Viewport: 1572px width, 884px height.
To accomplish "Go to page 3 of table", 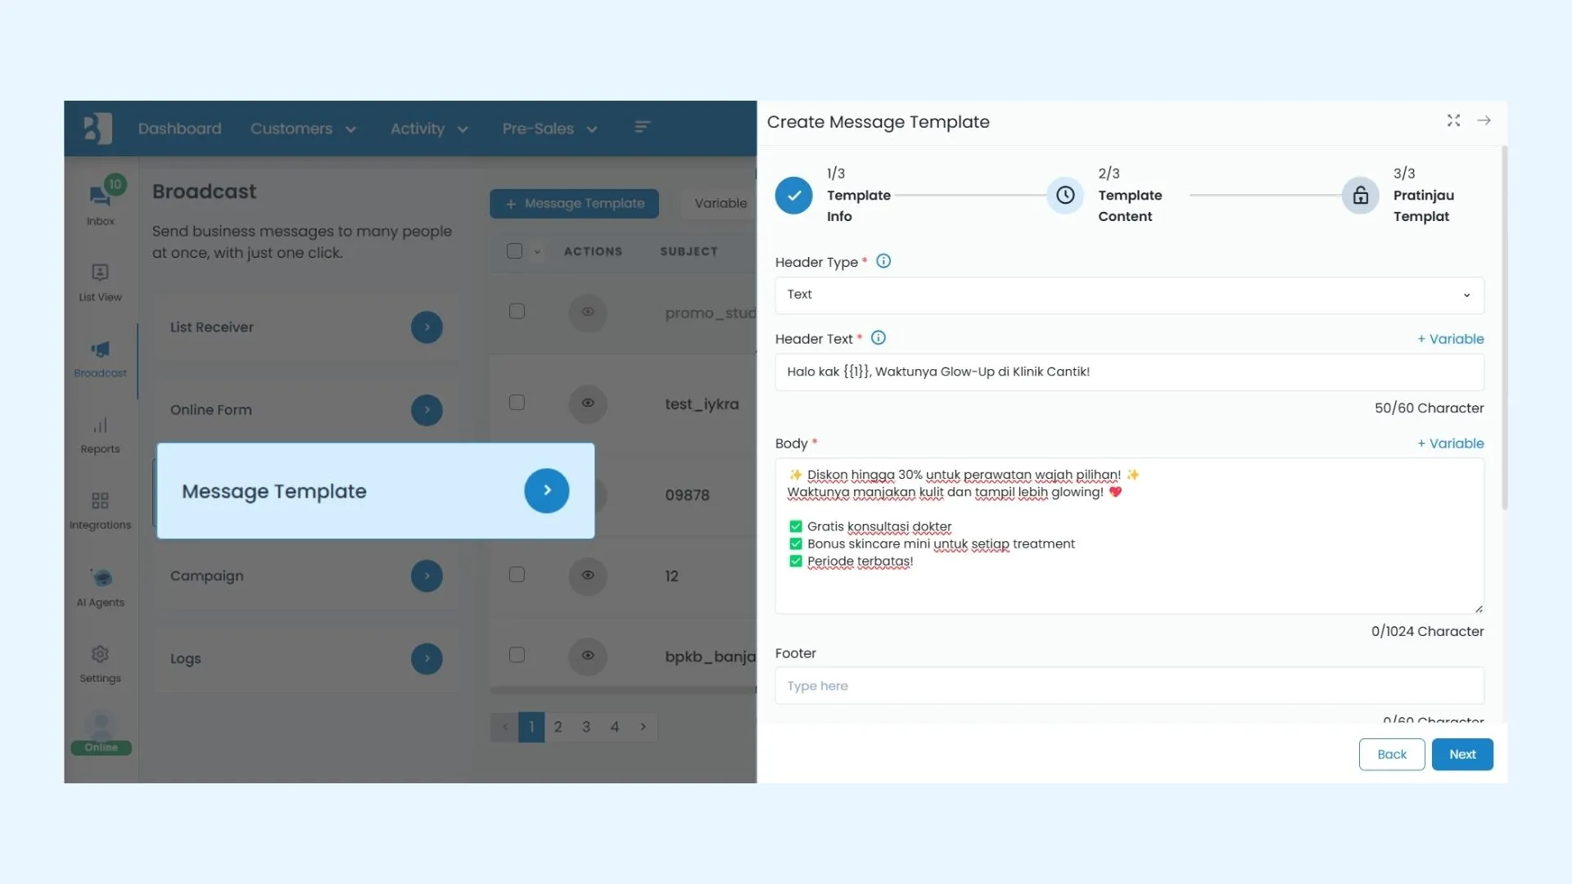I will tap(586, 727).
